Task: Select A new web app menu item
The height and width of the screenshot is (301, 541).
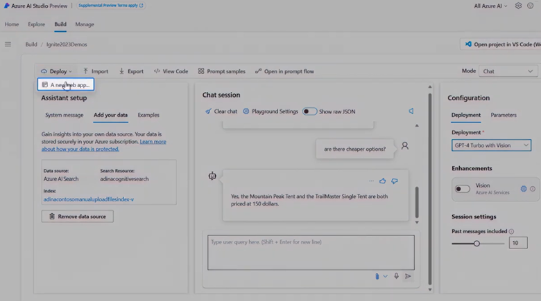Action: click(x=66, y=84)
